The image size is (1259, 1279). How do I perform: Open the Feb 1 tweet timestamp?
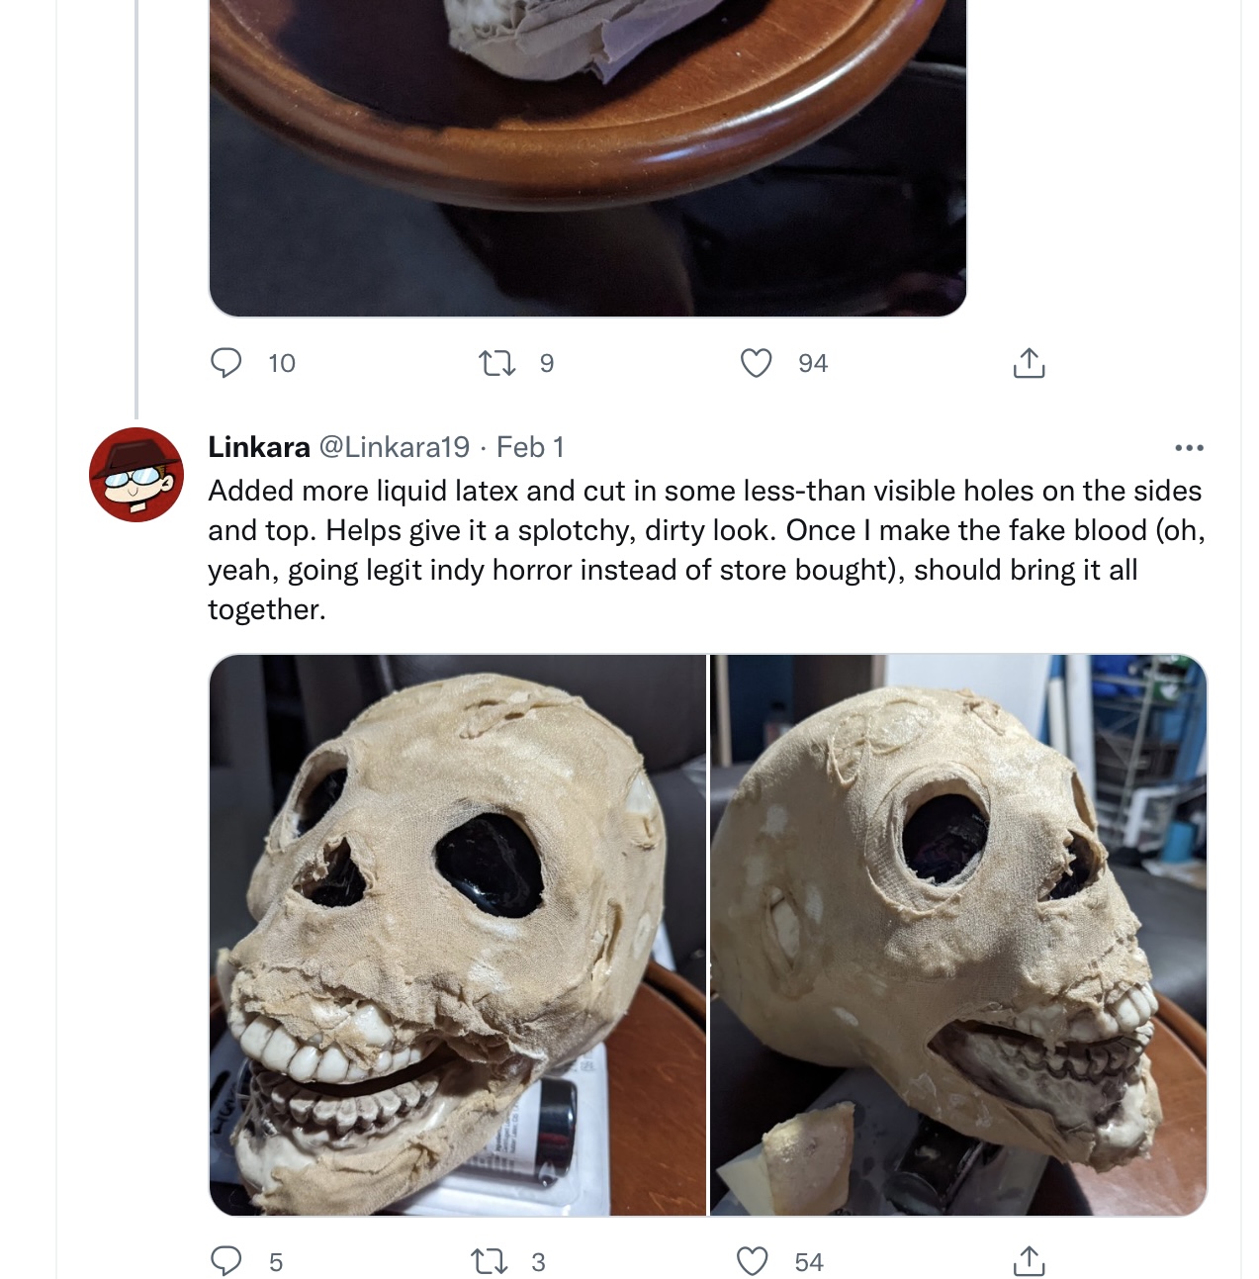[x=530, y=447]
